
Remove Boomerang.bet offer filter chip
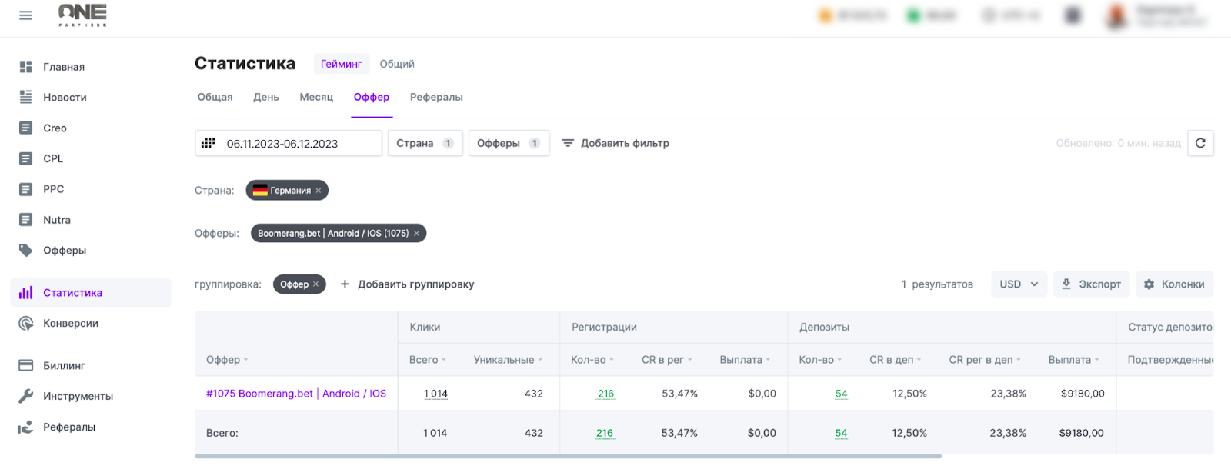pyautogui.click(x=417, y=234)
